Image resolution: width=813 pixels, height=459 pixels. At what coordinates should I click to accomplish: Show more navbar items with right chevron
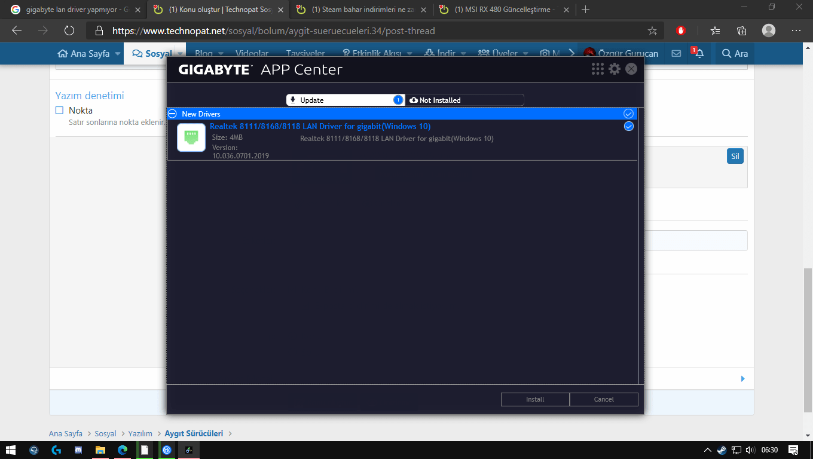point(571,53)
